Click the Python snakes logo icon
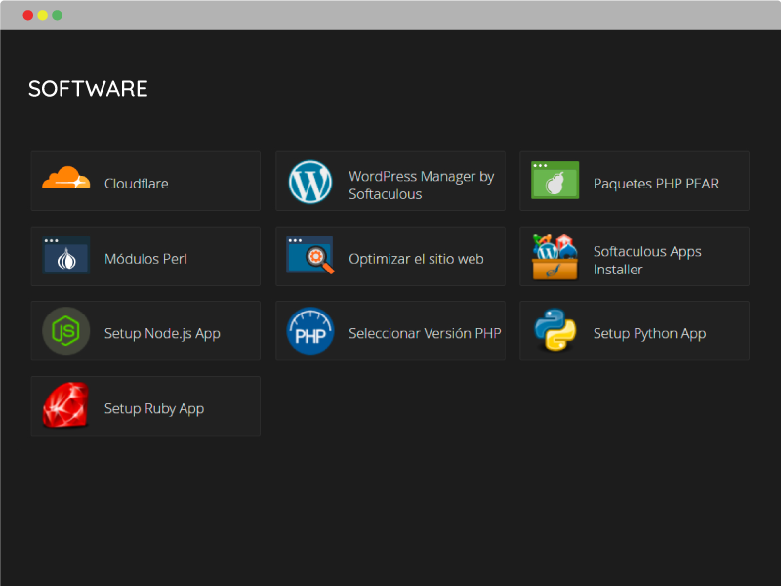Viewport: 781px width, 586px height. coord(555,330)
